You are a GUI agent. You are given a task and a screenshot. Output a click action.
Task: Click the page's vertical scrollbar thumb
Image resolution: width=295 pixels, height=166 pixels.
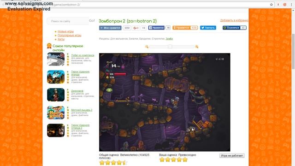293,51
